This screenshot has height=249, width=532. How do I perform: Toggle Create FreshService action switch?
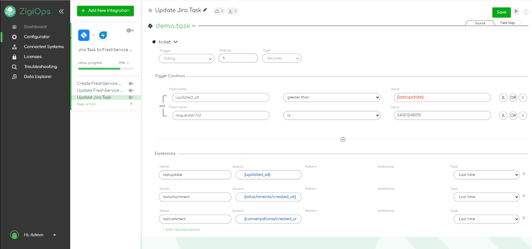click(131, 84)
